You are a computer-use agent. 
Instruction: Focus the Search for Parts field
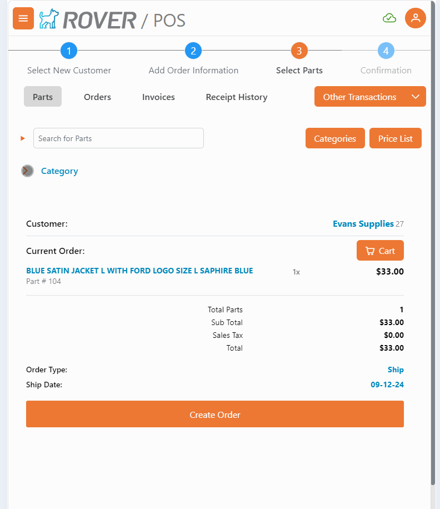click(x=118, y=138)
